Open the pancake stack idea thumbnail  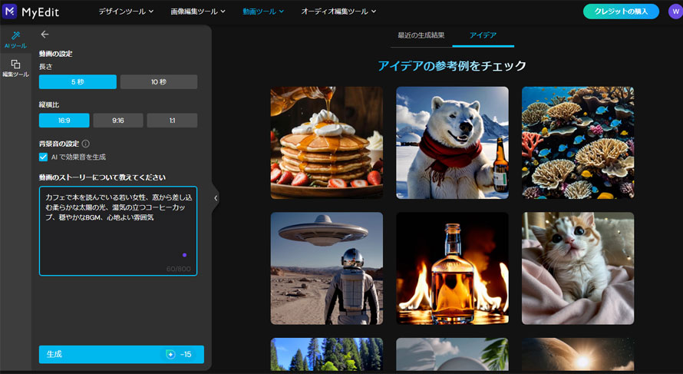click(327, 143)
